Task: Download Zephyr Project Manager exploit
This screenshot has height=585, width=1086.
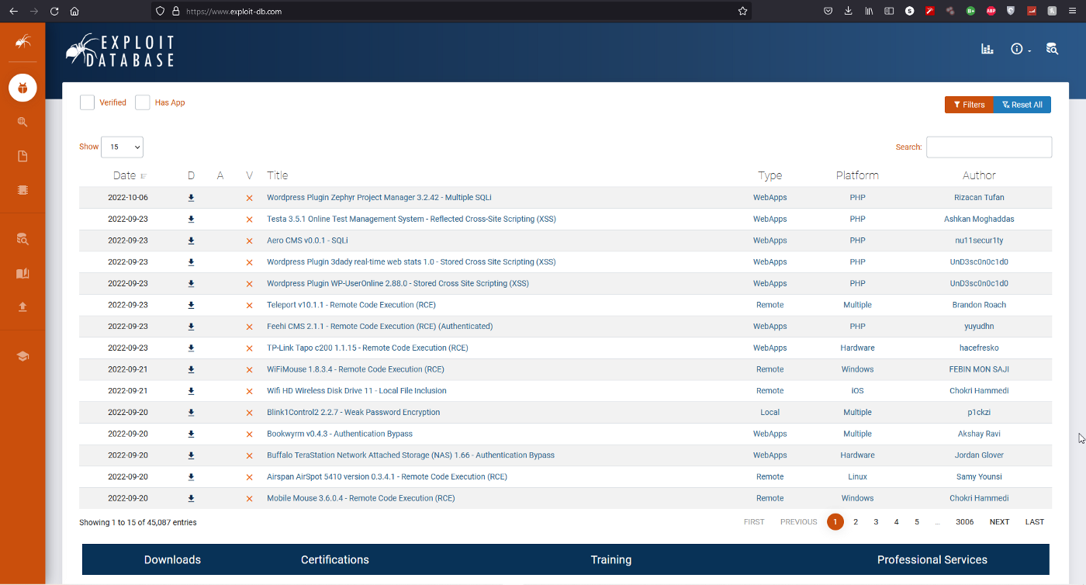Action: pos(191,198)
